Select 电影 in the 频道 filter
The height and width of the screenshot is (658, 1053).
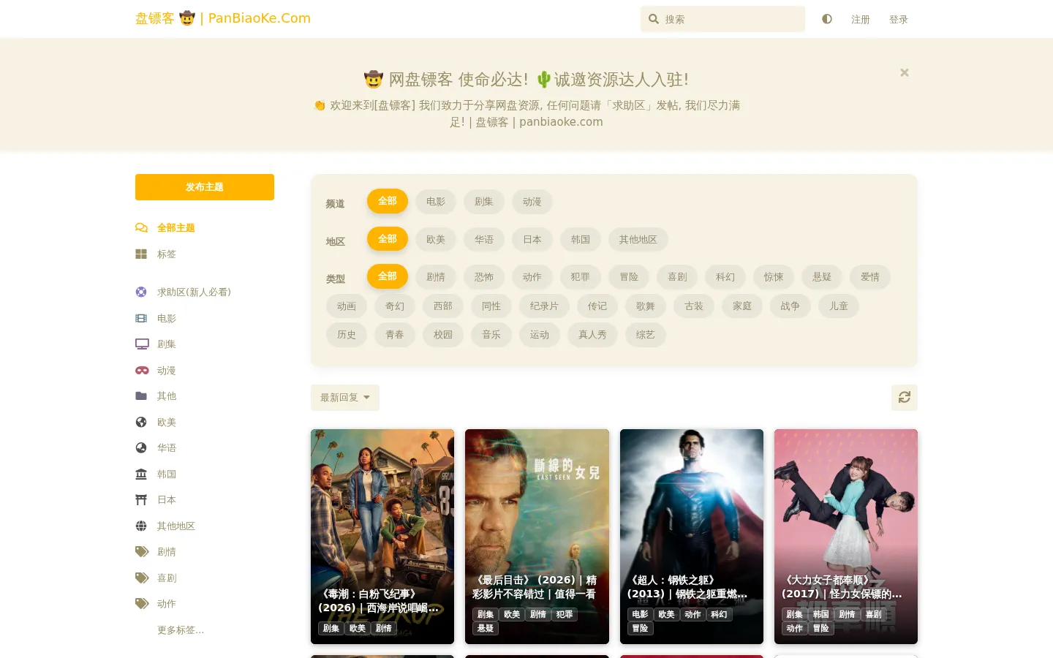[436, 202]
